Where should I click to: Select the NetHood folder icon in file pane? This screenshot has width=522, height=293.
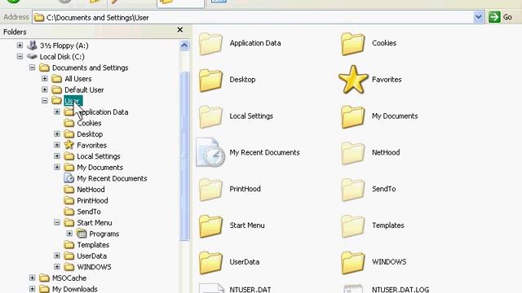coord(353,153)
